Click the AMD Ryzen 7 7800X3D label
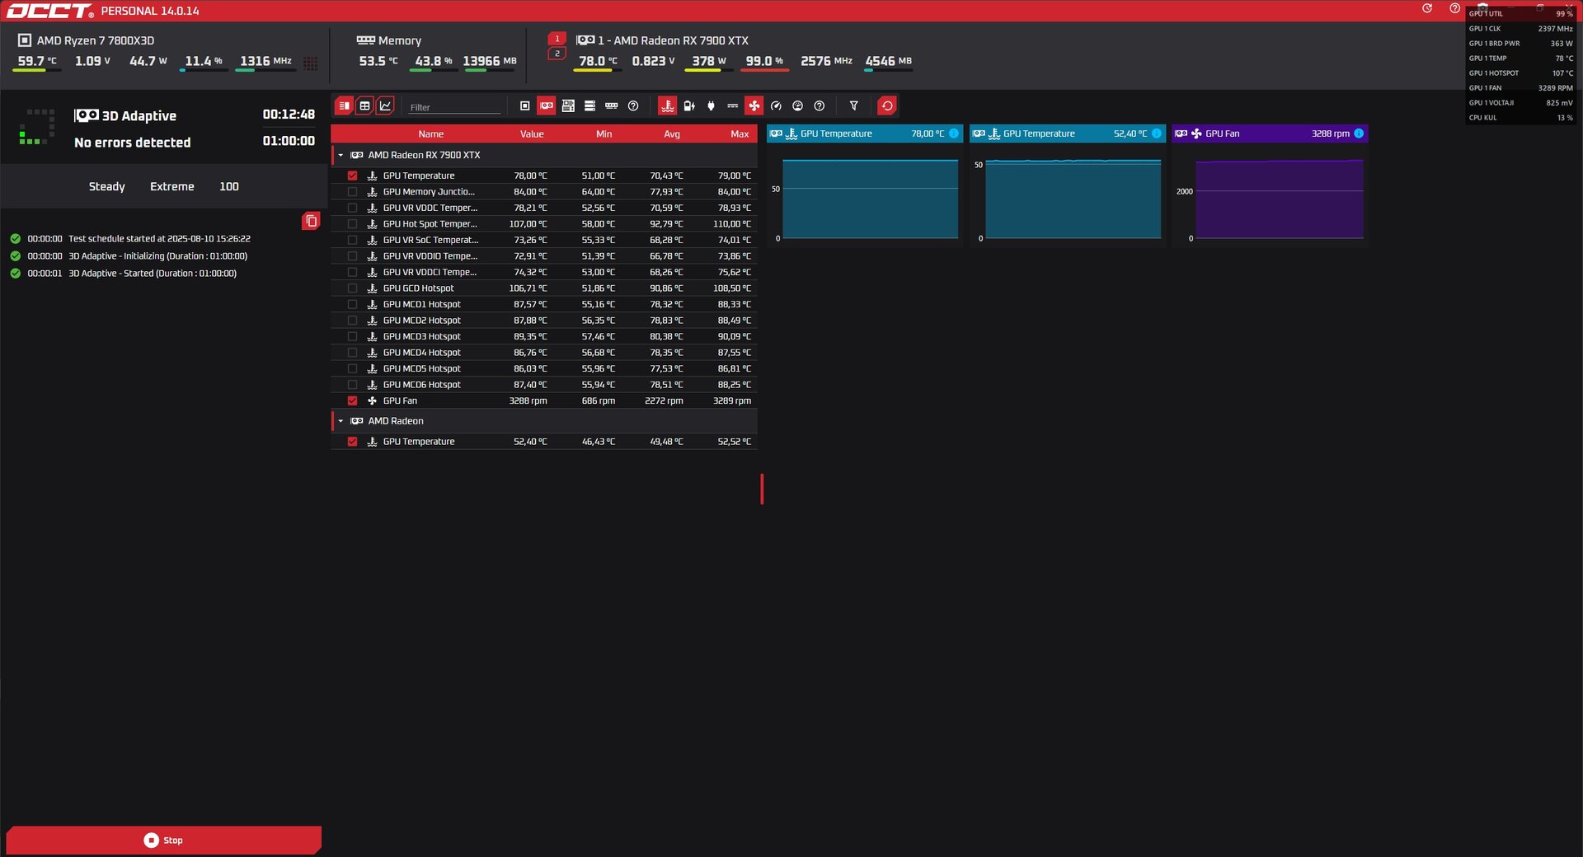 coord(96,40)
